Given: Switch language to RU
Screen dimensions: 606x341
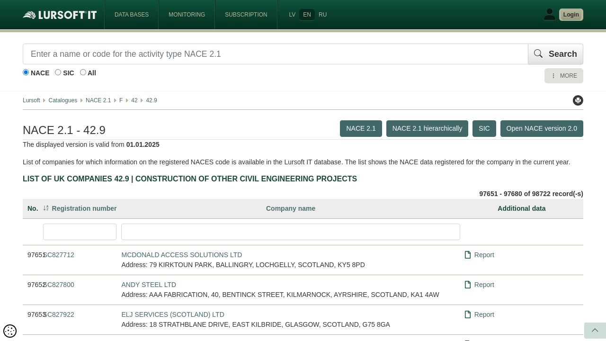Looking at the screenshot, I should [322, 15].
